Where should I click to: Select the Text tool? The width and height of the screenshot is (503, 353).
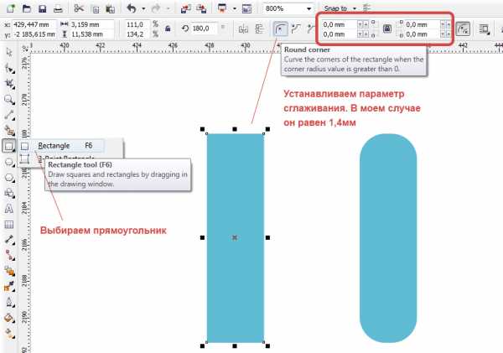point(9,209)
